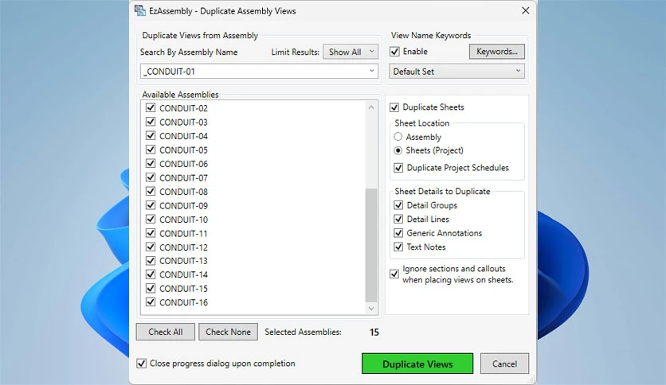This screenshot has height=385, width=666.
Task: Toggle the Duplicate Sheets checkbox
Action: coord(394,107)
